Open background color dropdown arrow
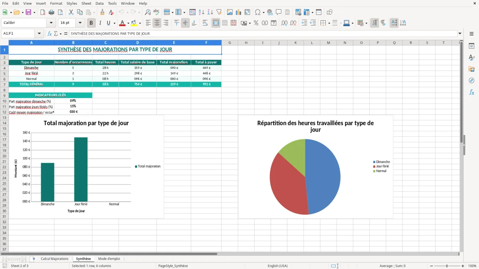 (x=140, y=23)
